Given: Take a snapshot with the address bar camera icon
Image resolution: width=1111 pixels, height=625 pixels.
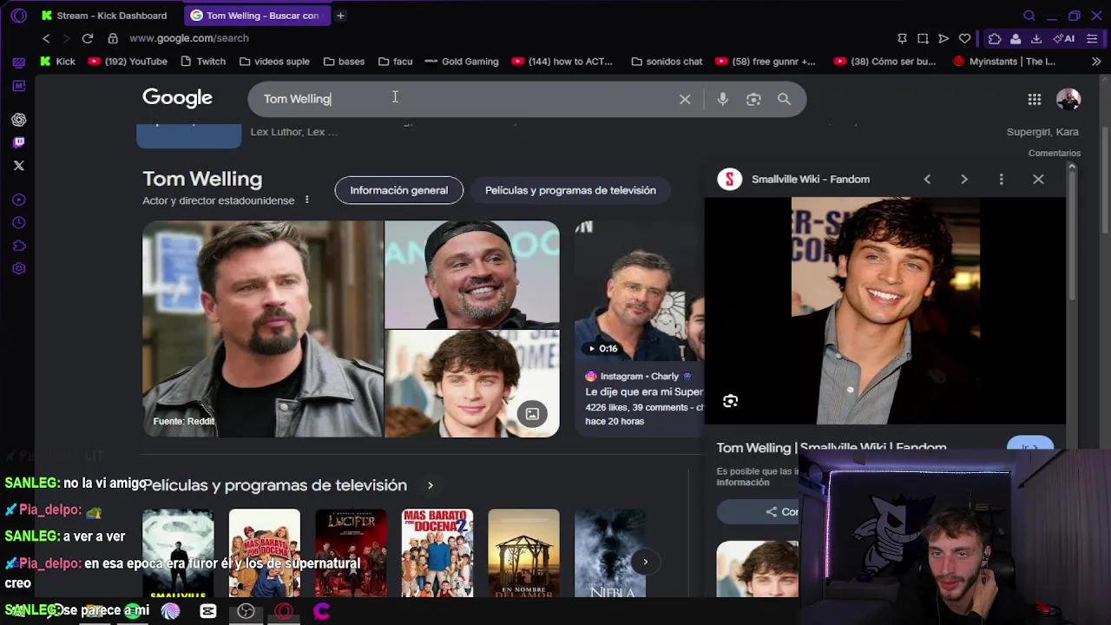Looking at the screenshot, I should (923, 38).
